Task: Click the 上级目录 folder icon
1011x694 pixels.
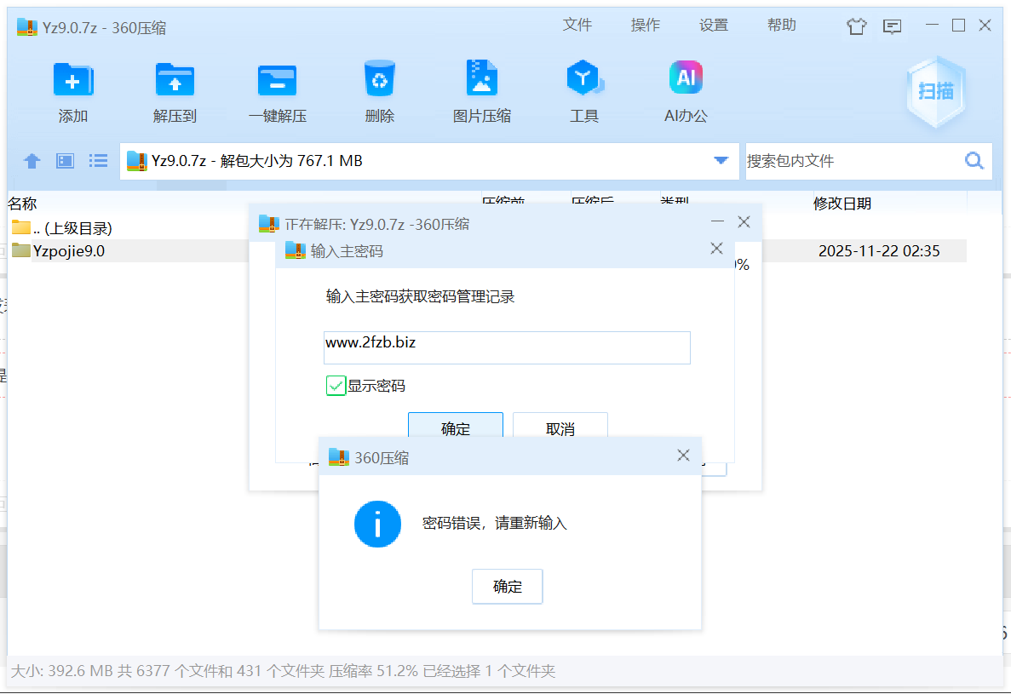Action: click(21, 227)
